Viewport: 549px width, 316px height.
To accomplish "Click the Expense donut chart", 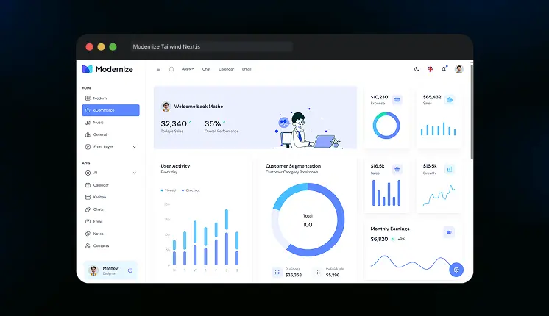I will tap(386, 126).
